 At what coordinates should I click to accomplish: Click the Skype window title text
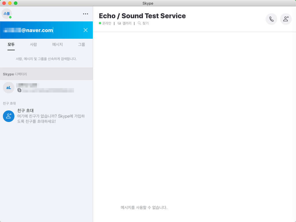pos(148,3)
